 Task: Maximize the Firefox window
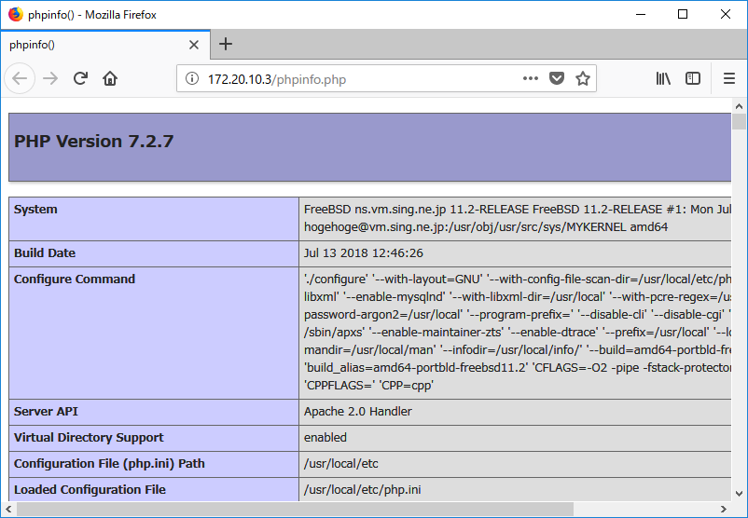tap(683, 14)
